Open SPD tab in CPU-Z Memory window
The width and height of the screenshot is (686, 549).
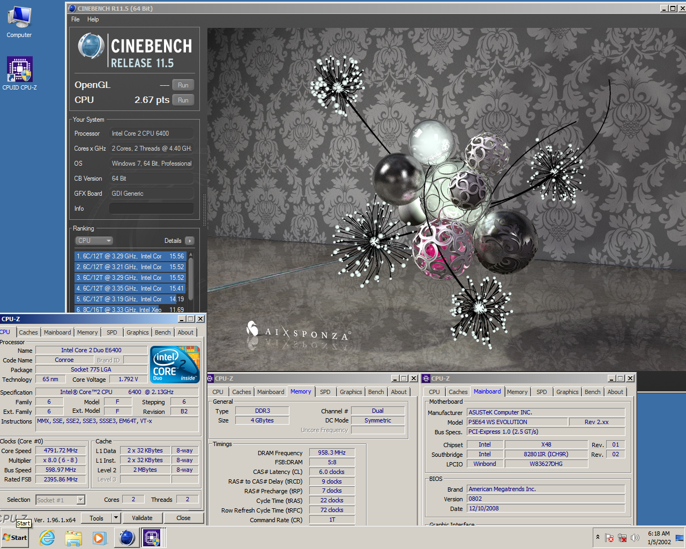tap(325, 392)
